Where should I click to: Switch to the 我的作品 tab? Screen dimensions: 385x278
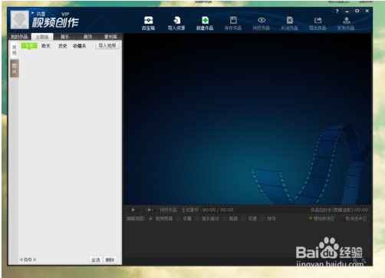click(19, 37)
